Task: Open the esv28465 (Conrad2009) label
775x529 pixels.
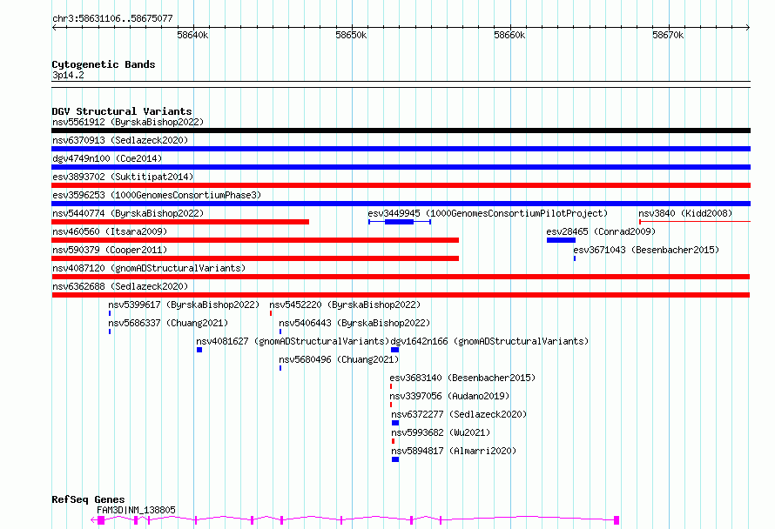Action: (601, 231)
